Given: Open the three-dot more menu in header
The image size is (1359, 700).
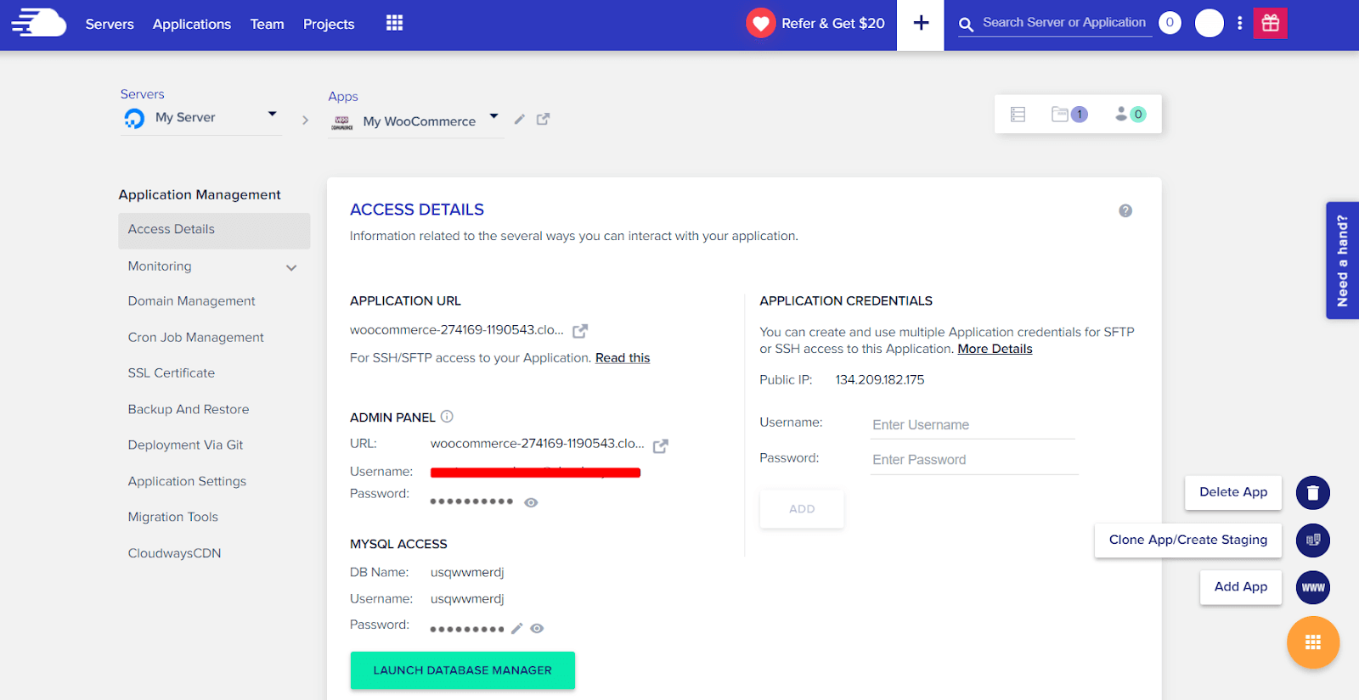Looking at the screenshot, I should tap(1240, 23).
